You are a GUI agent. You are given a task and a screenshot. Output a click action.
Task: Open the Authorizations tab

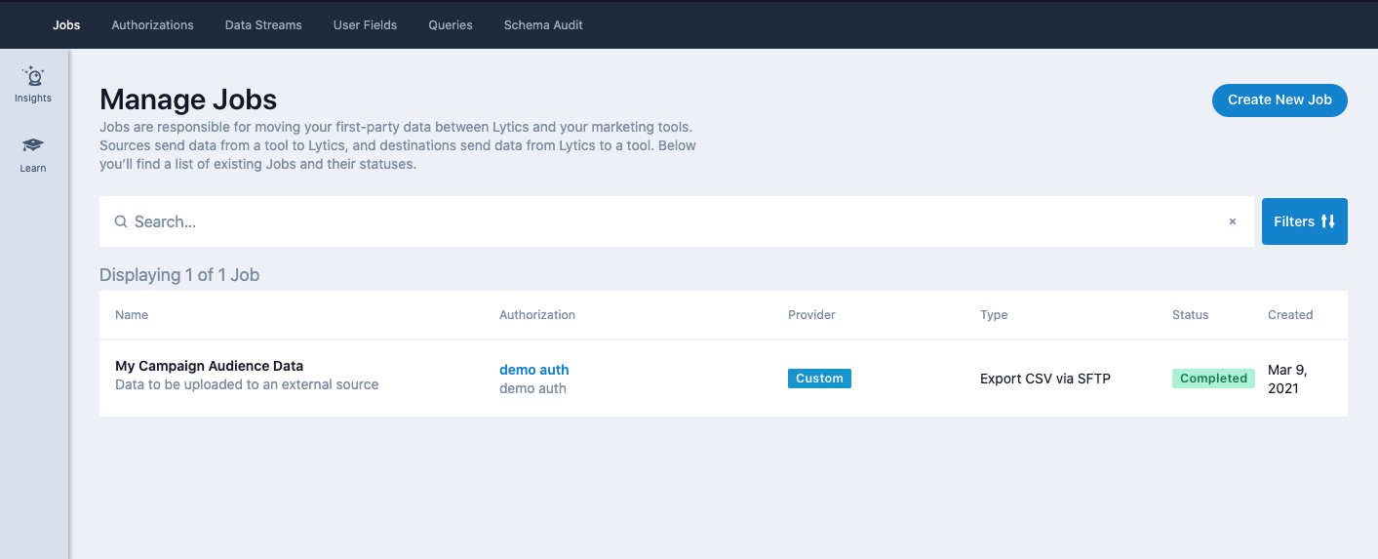(x=152, y=24)
